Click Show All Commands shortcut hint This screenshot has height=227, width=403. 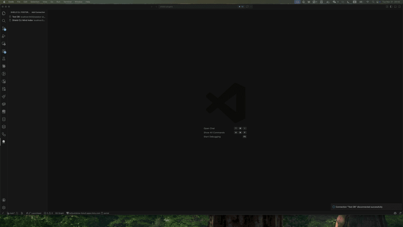[x=214, y=132]
